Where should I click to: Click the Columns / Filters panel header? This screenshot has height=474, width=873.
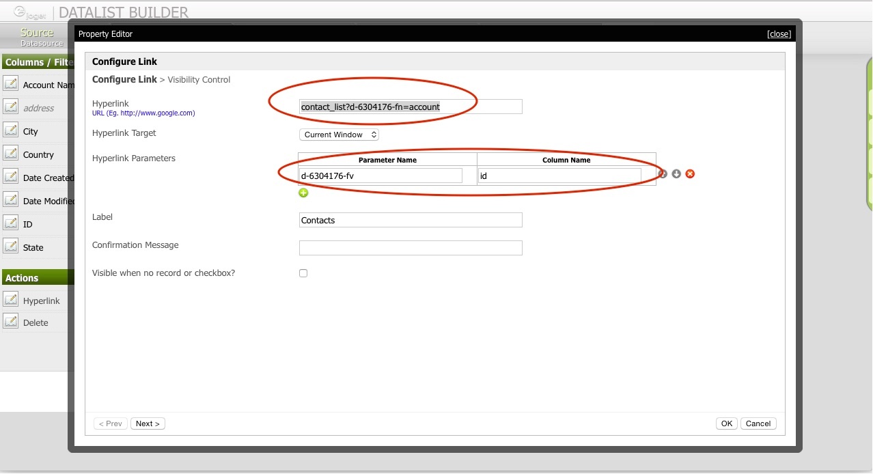(x=38, y=62)
